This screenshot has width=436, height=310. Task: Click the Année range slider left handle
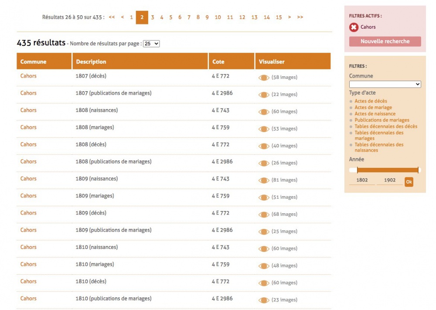pyautogui.click(x=357, y=170)
